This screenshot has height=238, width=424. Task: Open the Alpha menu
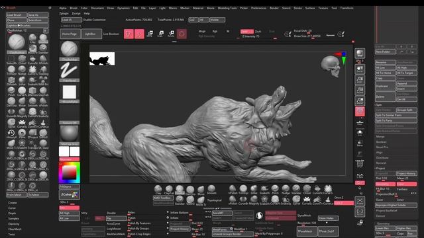click(x=63, y=8)
